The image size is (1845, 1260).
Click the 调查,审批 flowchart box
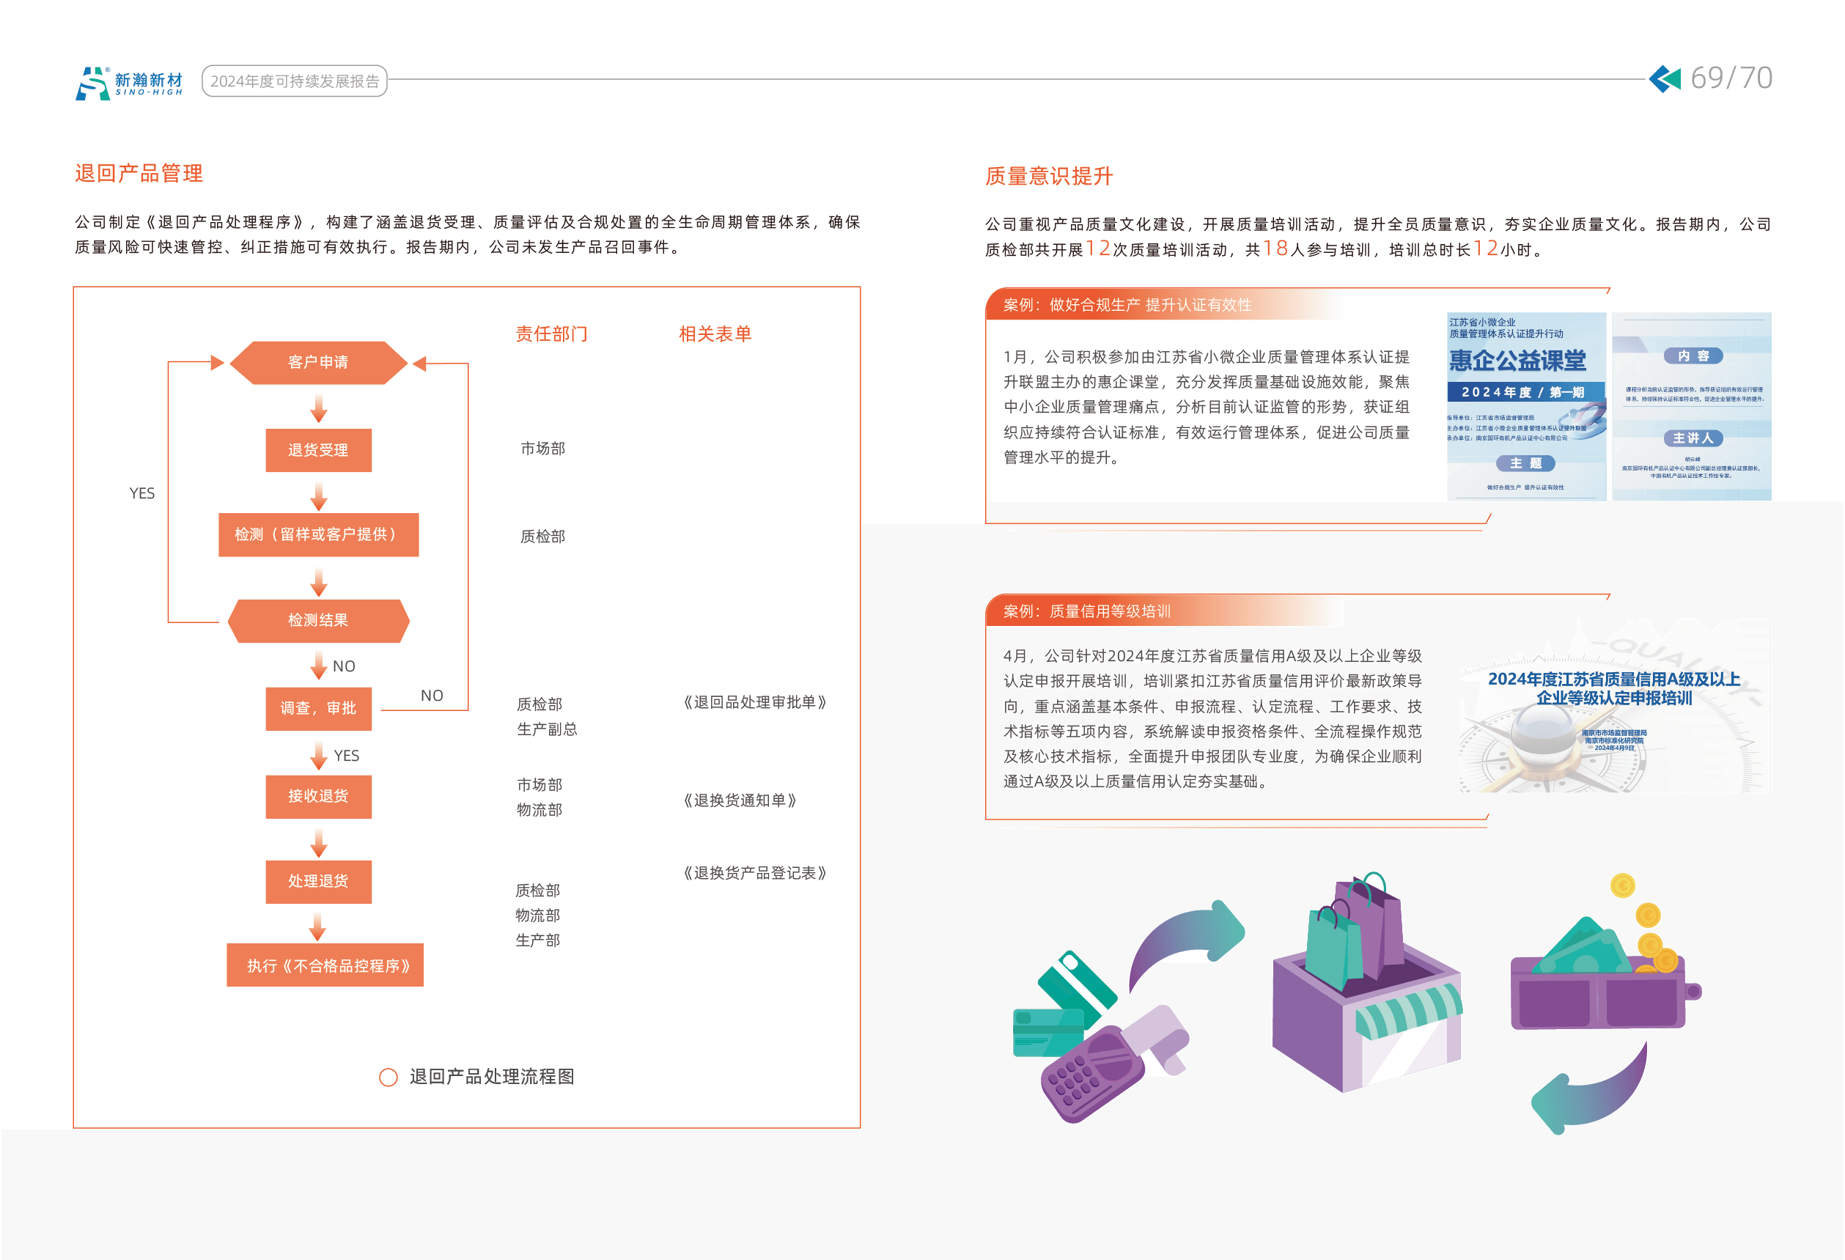point(318,708)
